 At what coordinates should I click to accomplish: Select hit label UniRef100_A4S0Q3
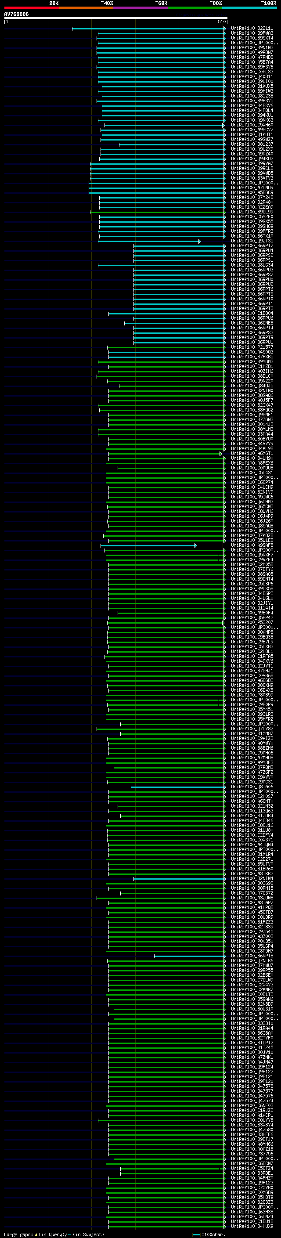click(x=252, y=352)
